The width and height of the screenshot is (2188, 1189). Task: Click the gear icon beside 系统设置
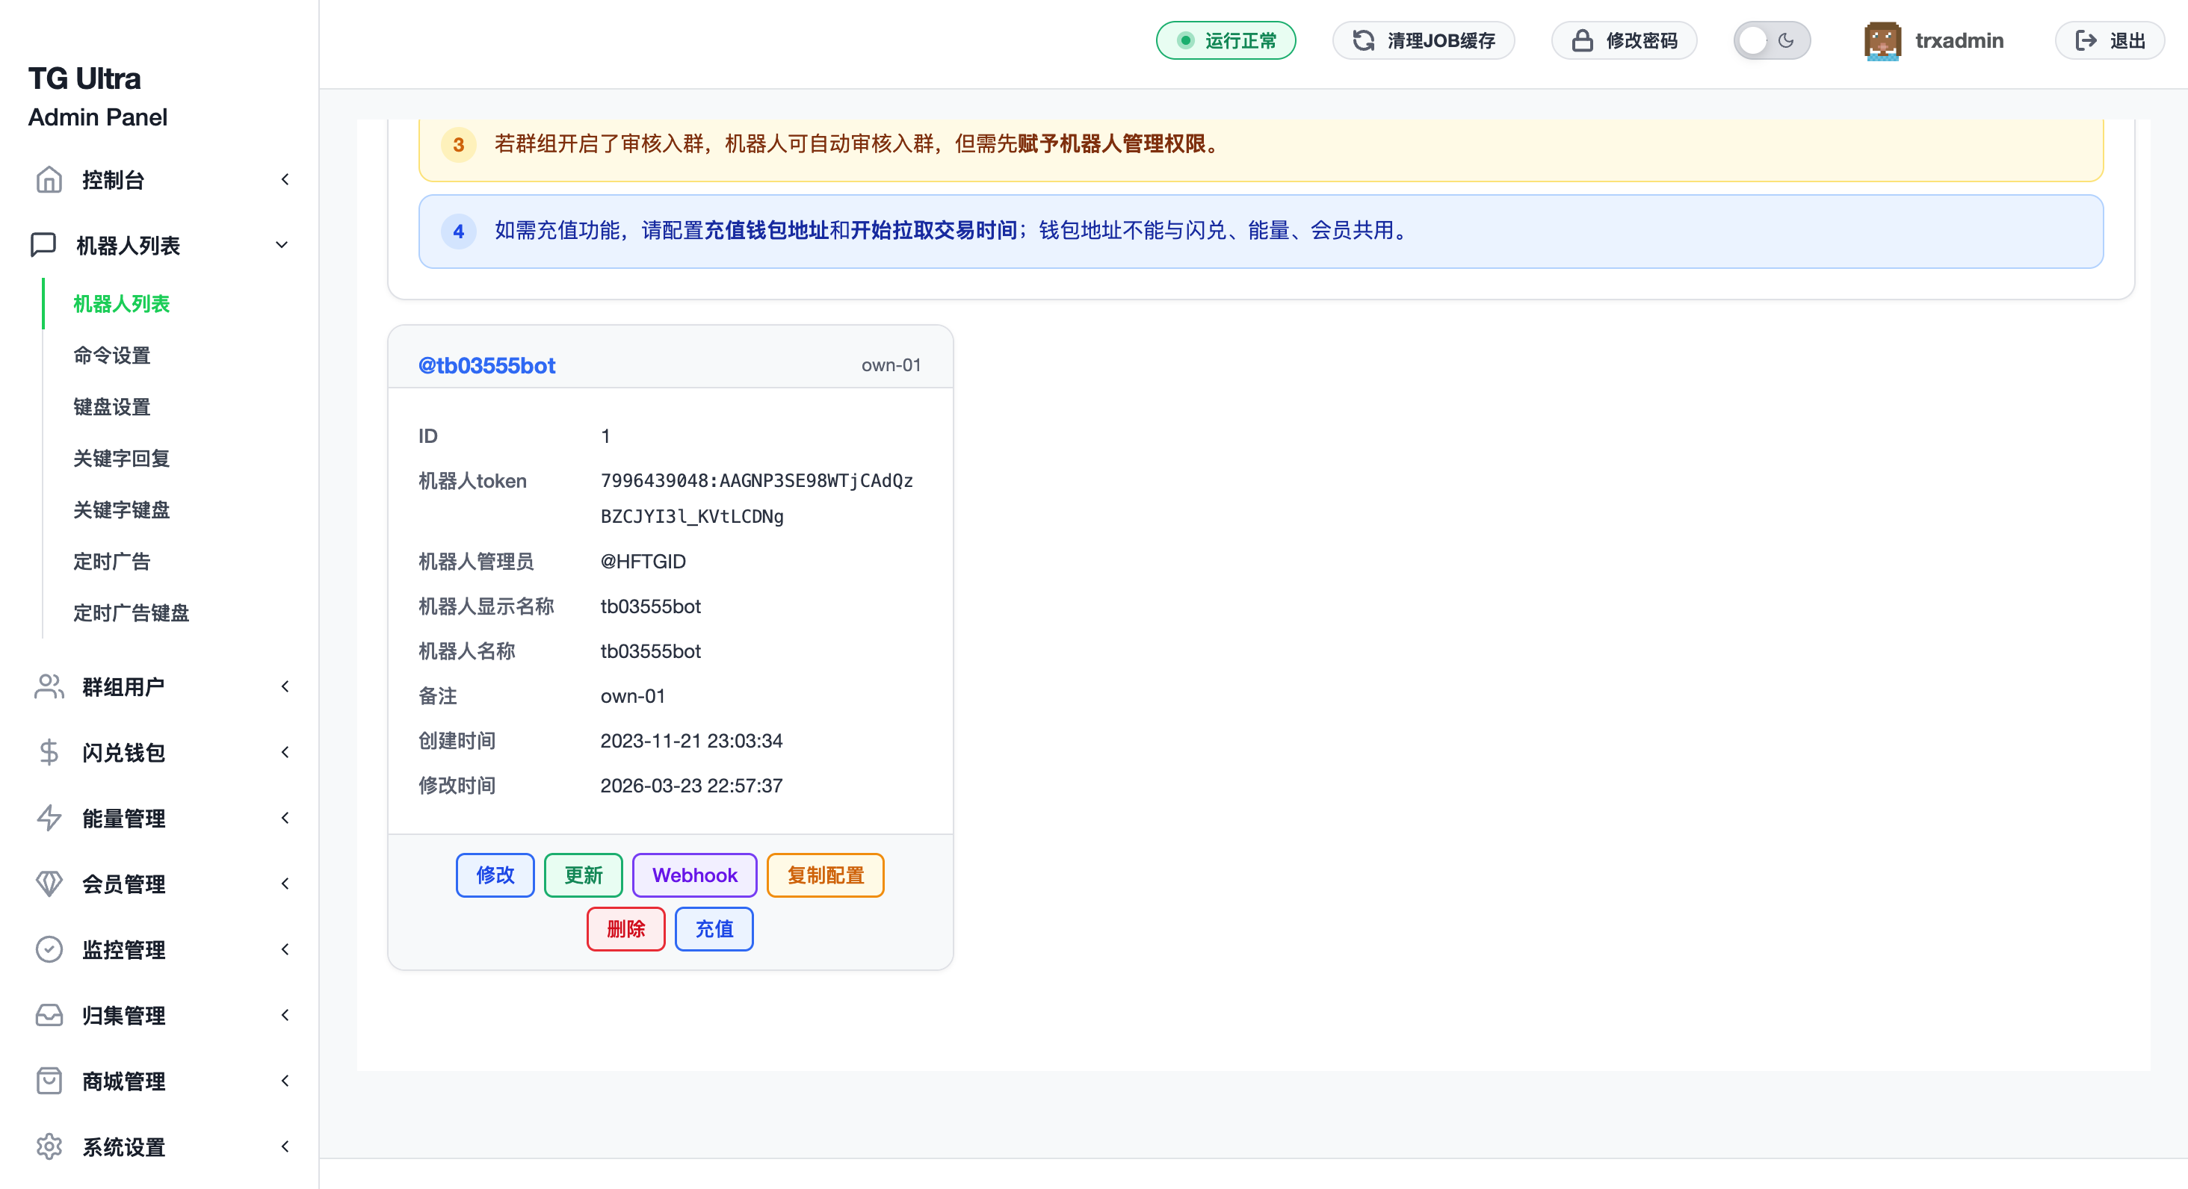[x=49, y=1146]
